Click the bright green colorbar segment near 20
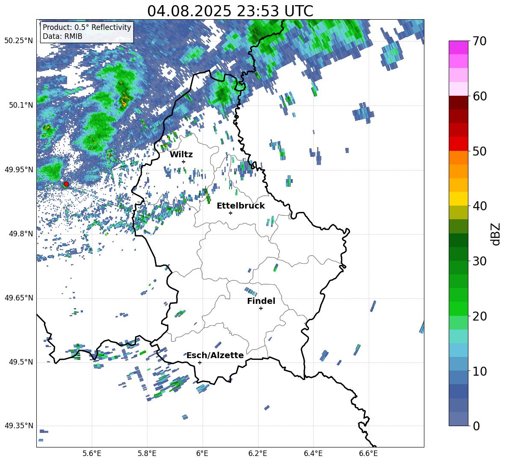 click(459, 309)
